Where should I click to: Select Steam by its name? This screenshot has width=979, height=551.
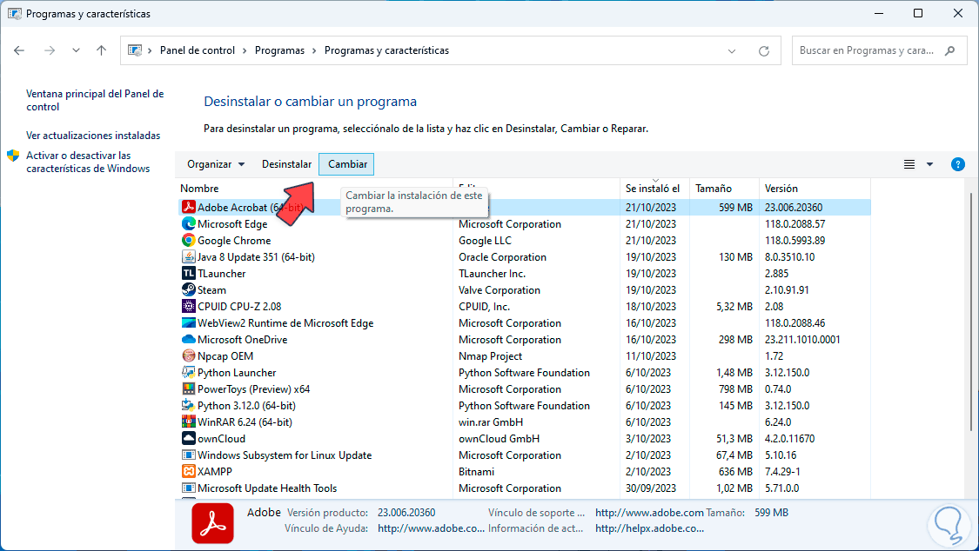pyautogui.click(x=211, y=289)
